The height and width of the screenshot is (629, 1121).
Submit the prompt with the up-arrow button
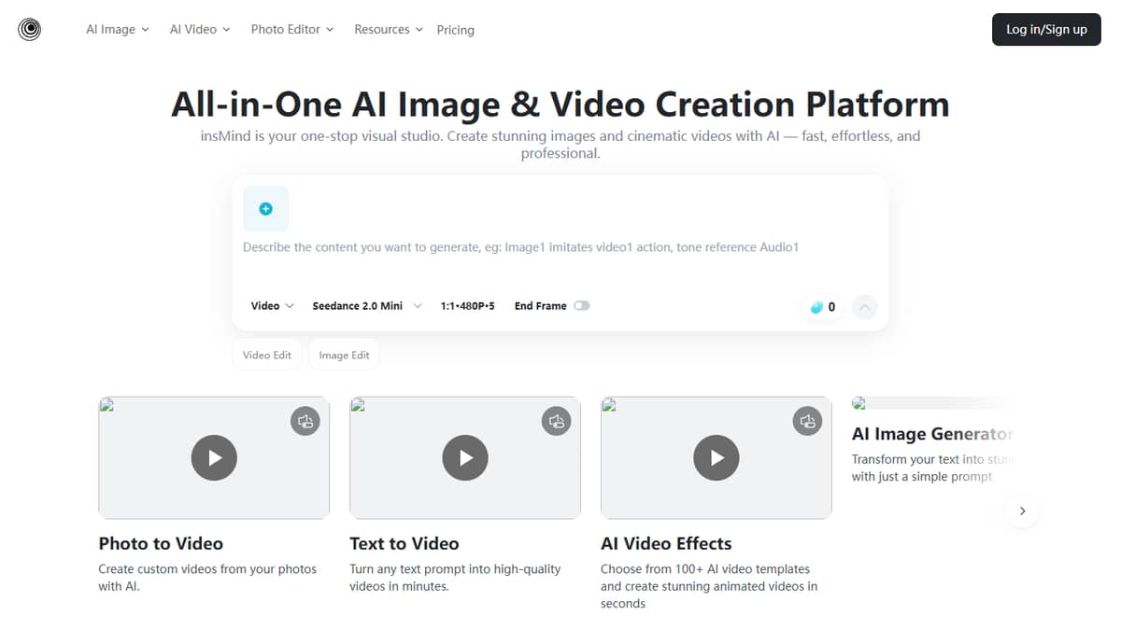(865, 307)
